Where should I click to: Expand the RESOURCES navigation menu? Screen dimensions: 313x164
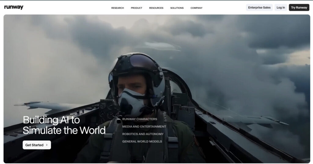(x=156, y=8)
